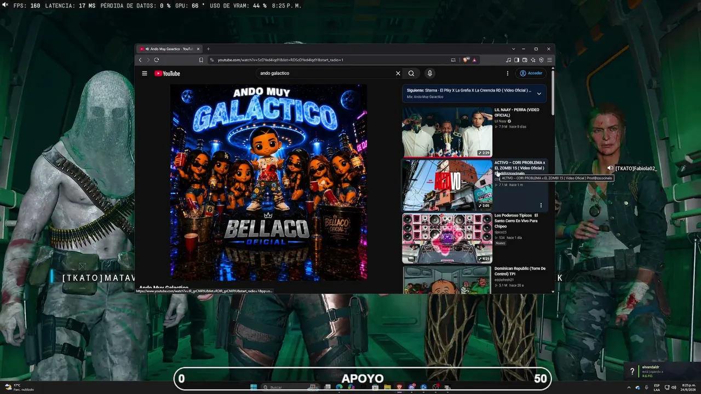Click the Dominican Republic (Torre De Control) title
Viewport: 701px width, 394px height.
[x=520, y=271]
